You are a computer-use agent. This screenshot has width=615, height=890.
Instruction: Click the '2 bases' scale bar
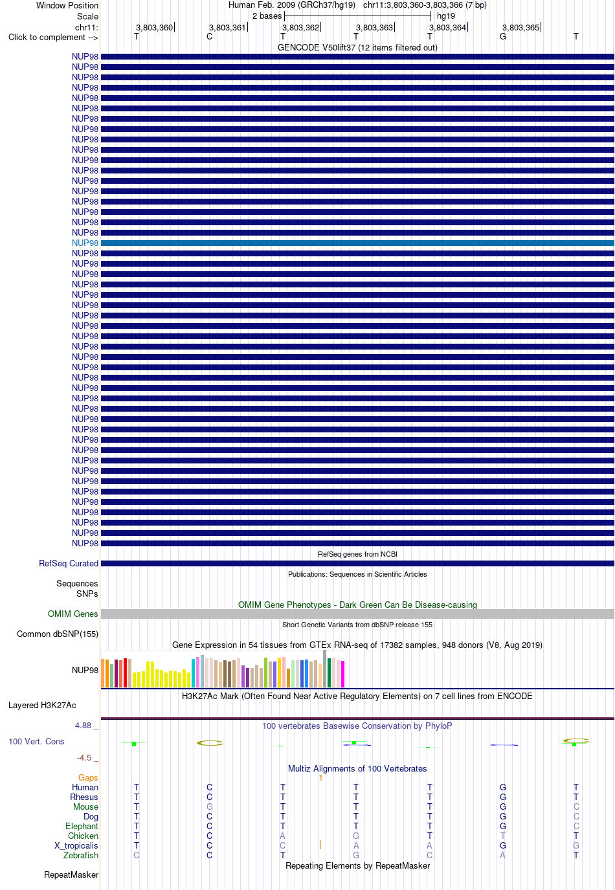[x=357, y=16]
